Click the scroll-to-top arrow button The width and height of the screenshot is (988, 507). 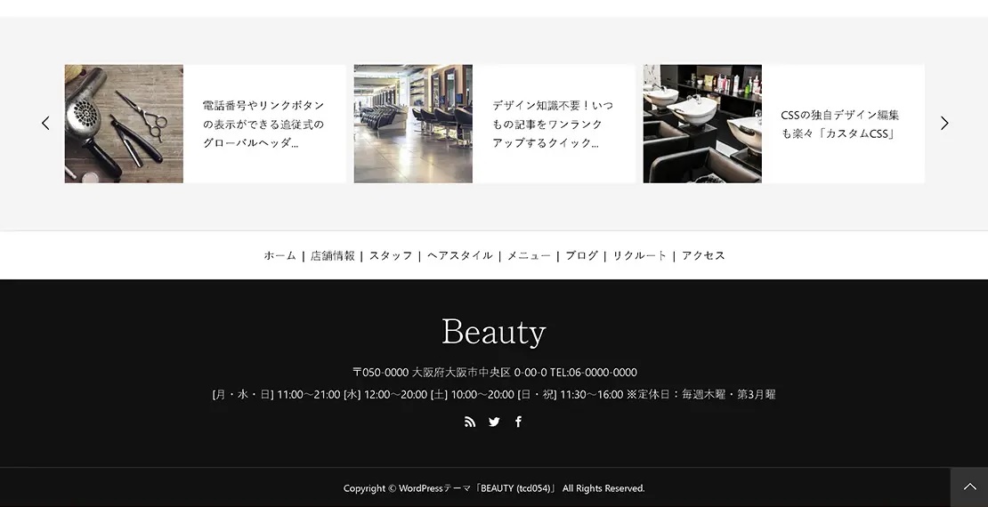[968, 487]
